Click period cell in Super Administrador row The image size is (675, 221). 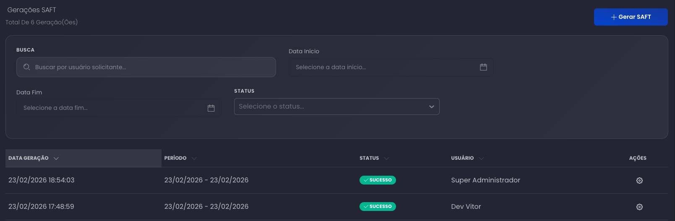[206, 180]
